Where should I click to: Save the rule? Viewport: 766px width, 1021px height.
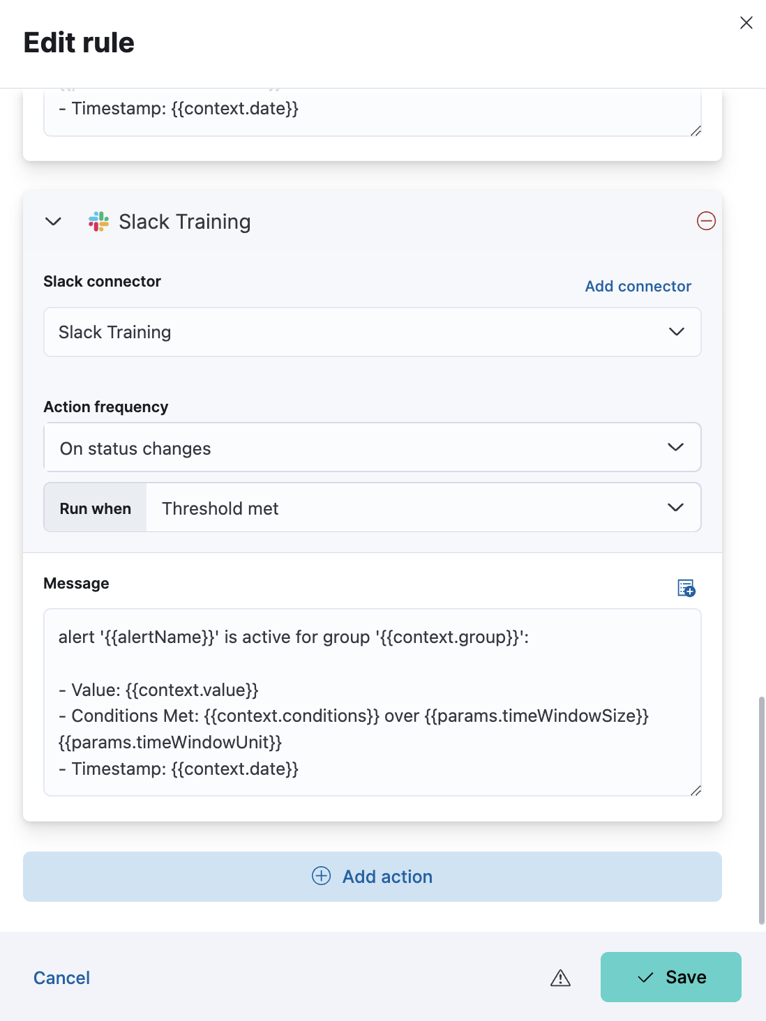[x=671, y=977]
